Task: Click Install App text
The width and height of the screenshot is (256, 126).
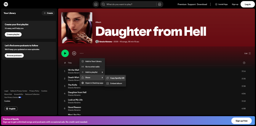Action: point(223,4)
